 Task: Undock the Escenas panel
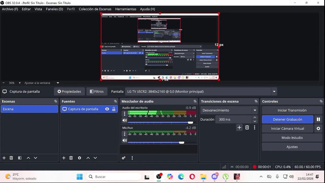(x=56, y=101)
